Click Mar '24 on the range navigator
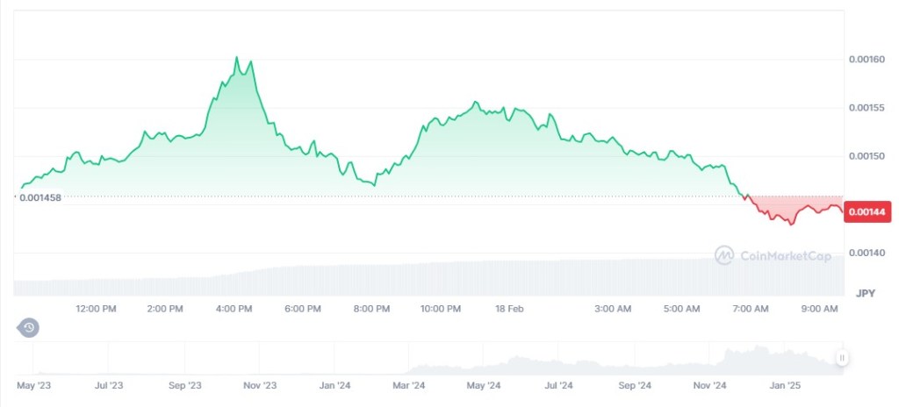 click(x=408, y=385)
